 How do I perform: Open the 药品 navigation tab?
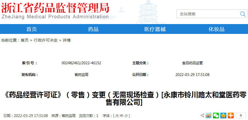tap(93, 29)
